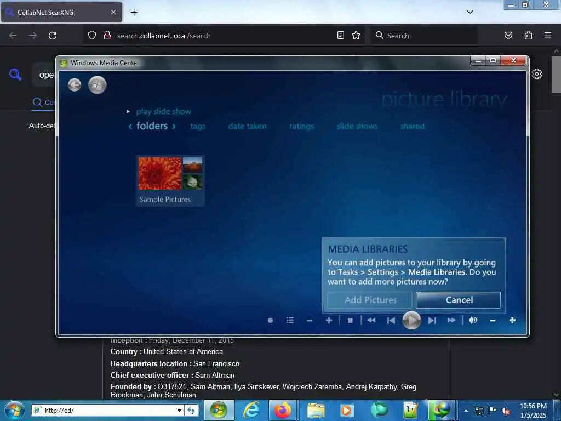Click the left chevron beside folders
This screenshot has height=421, width=561.
[130, 127]
